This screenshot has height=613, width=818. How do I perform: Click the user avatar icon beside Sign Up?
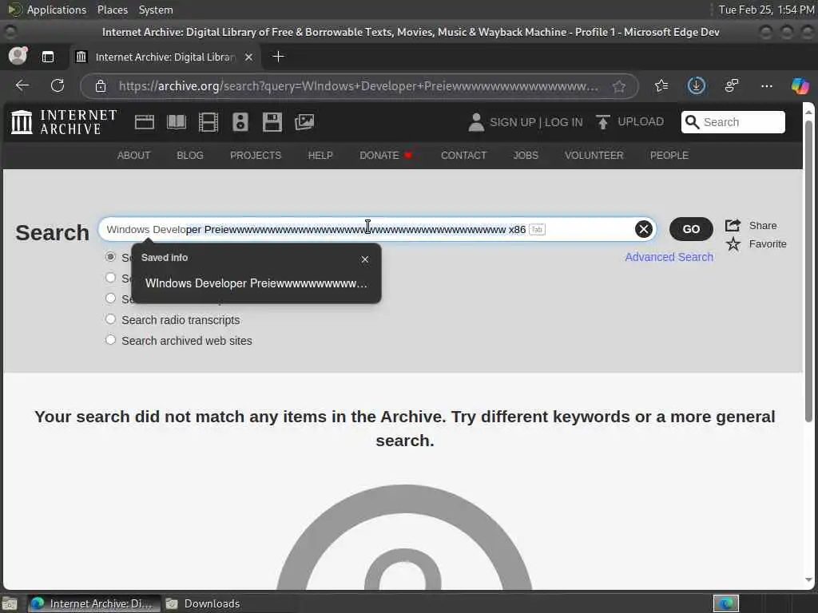pos(476,122)
